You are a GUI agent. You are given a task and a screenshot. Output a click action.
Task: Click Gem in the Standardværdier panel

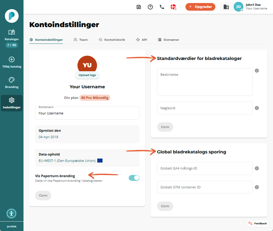tap(165, 127)
